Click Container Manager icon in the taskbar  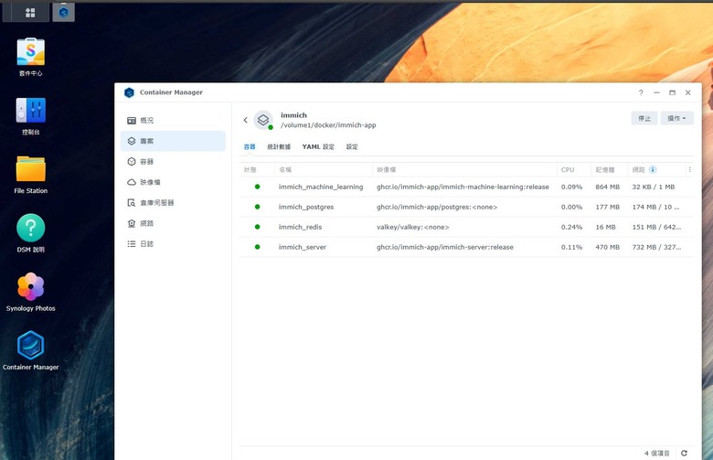(64, 12)
